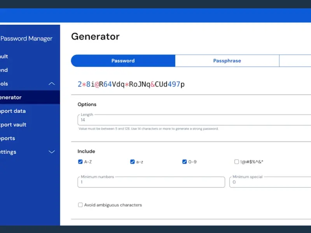Navigate to Reports in sidebar
311x233 pixels.
pyautogui.click(x=9, y=138)
